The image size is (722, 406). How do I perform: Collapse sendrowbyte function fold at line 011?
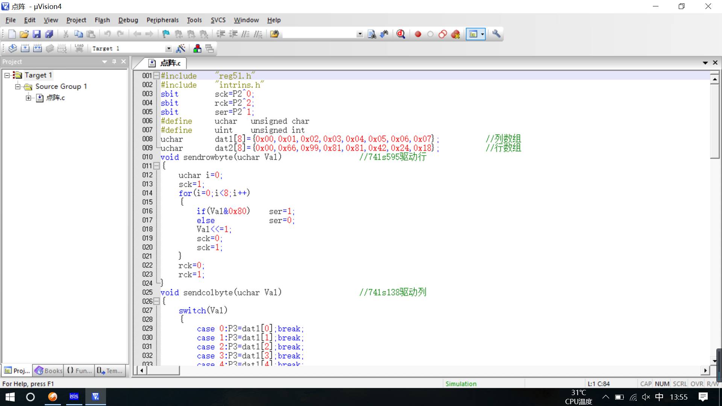[x=156, y=166]
